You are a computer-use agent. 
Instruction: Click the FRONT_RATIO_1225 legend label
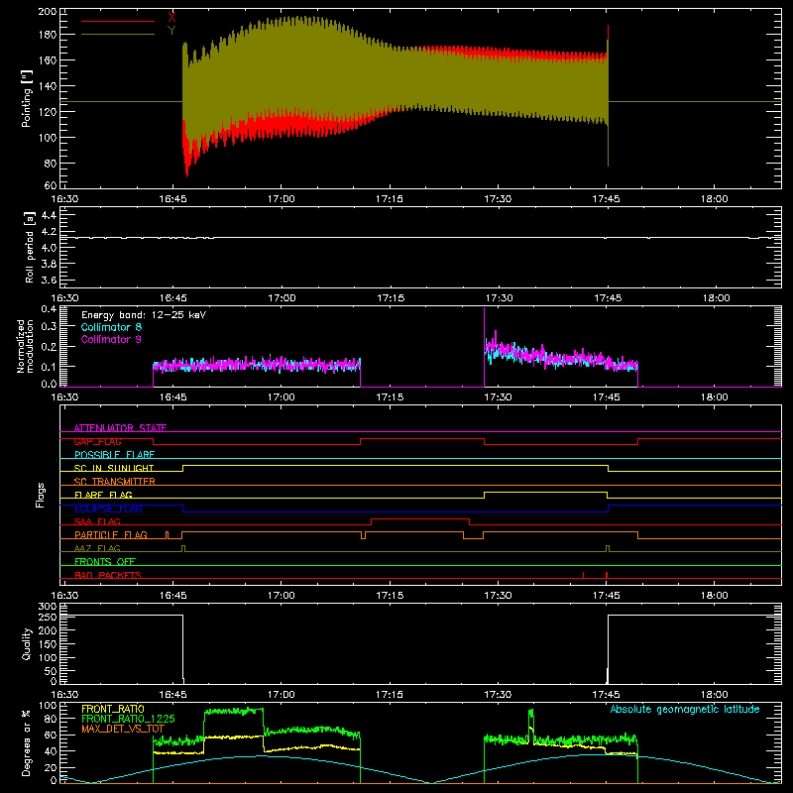pyautogui.click(x=128, y=719)
